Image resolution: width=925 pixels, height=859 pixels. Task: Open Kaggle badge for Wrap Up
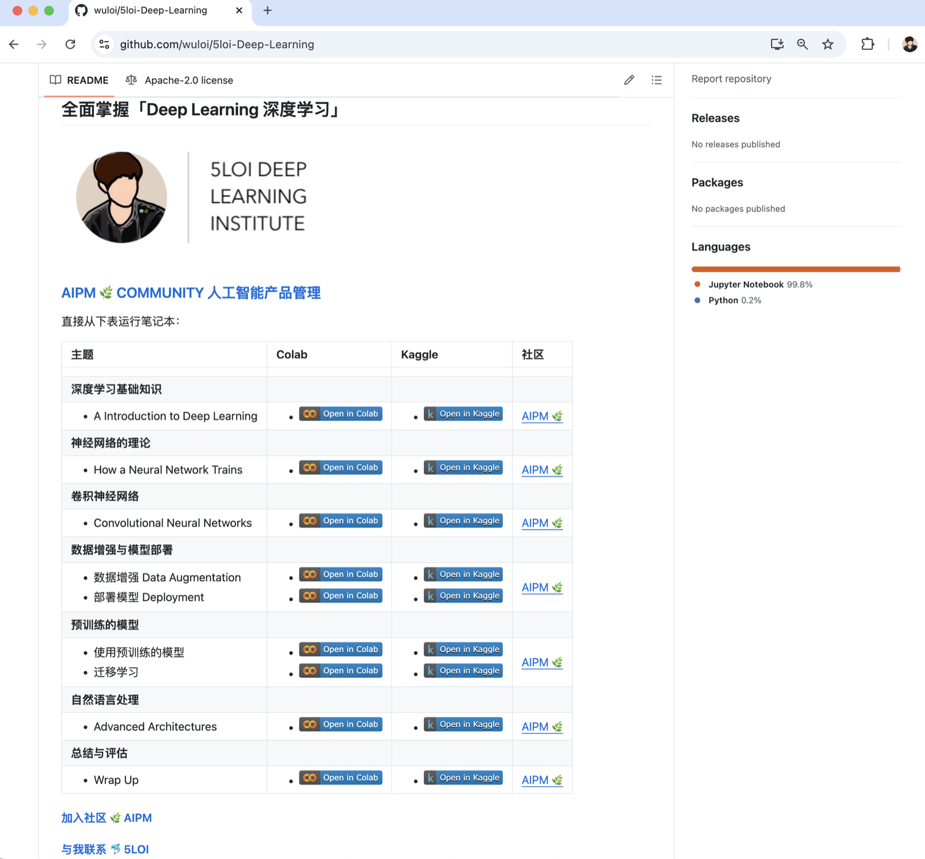(x=463, y=778)
